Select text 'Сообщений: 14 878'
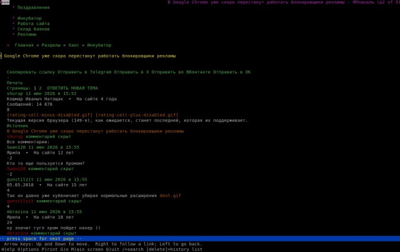400x252 pixels. click(x=29, y=104)
